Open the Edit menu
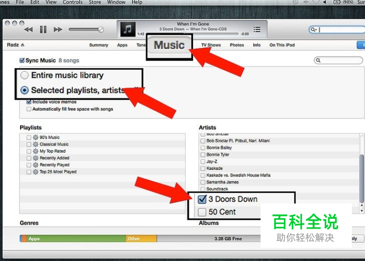Image resolution: width=365 pixels, height=261 pixels. pyautogui.click(x=35, y=2)
